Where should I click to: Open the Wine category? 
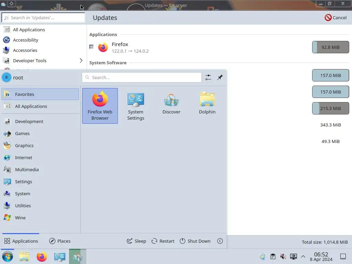coord(40,218)
